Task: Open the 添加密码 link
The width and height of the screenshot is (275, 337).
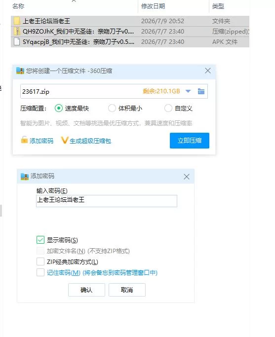Action: coord(41,141)
